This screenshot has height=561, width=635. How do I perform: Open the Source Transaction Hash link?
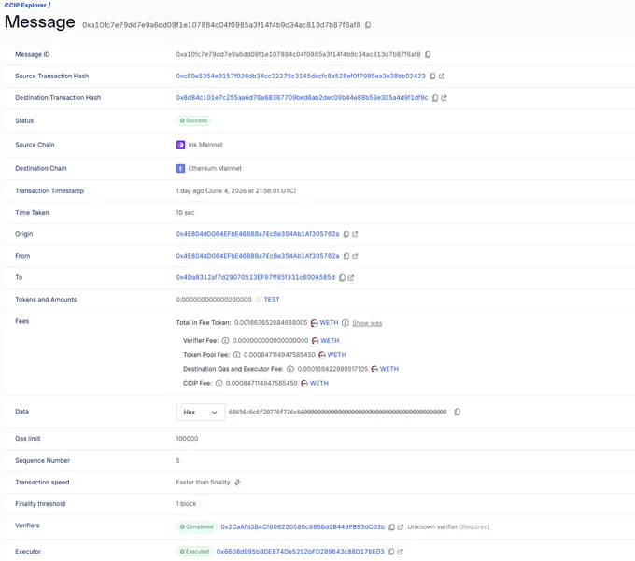click(x=301, y=77)
